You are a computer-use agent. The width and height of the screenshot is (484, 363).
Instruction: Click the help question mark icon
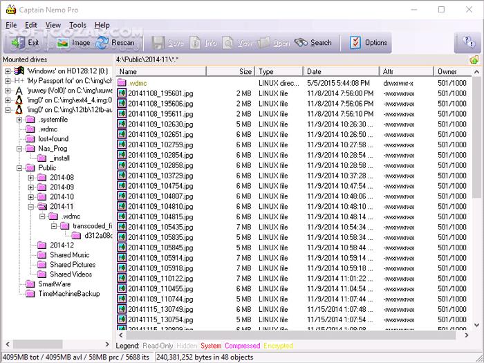(x=467, y=43)
